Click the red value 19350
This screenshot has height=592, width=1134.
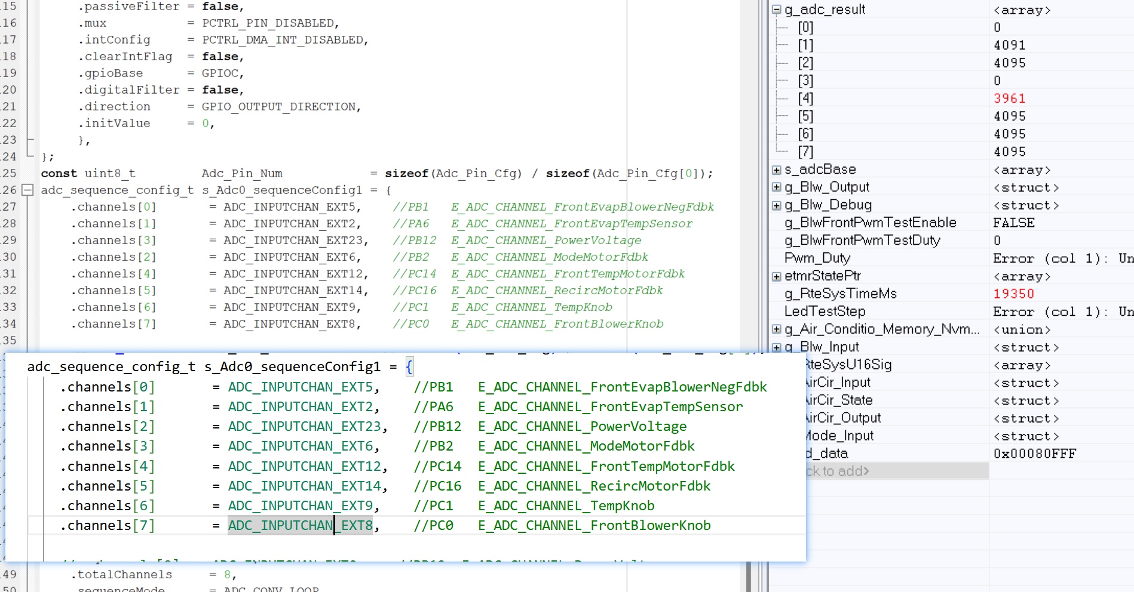tap(1014, 294)
